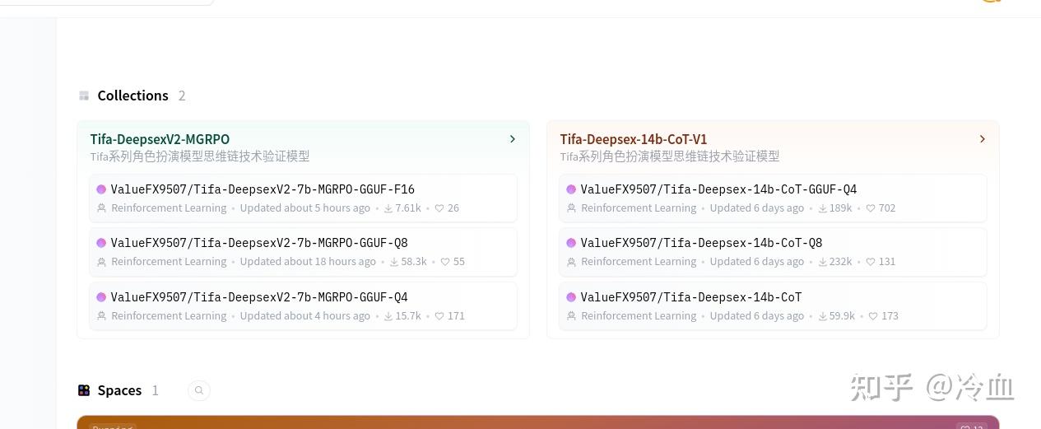Click avatar dot of MGRPO-GGUF-Q8 model
The width and height of the screenshot is (1041, 429).
click(101, 243)
